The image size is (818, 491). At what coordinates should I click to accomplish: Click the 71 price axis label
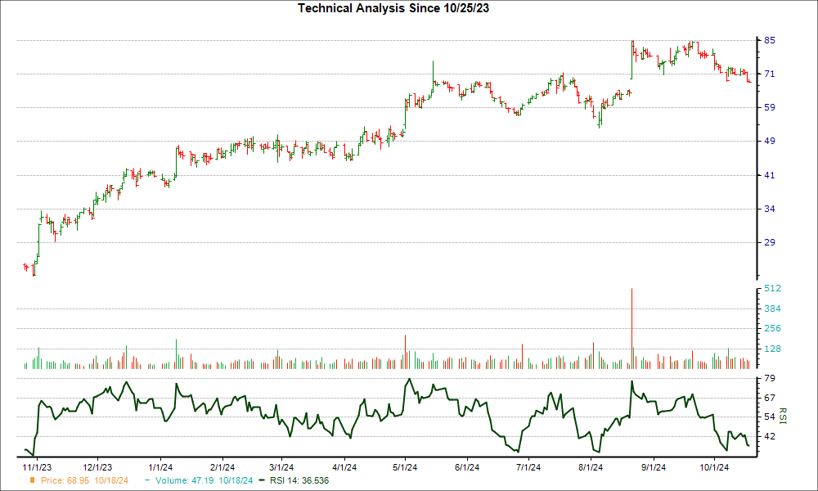(770, 74)
